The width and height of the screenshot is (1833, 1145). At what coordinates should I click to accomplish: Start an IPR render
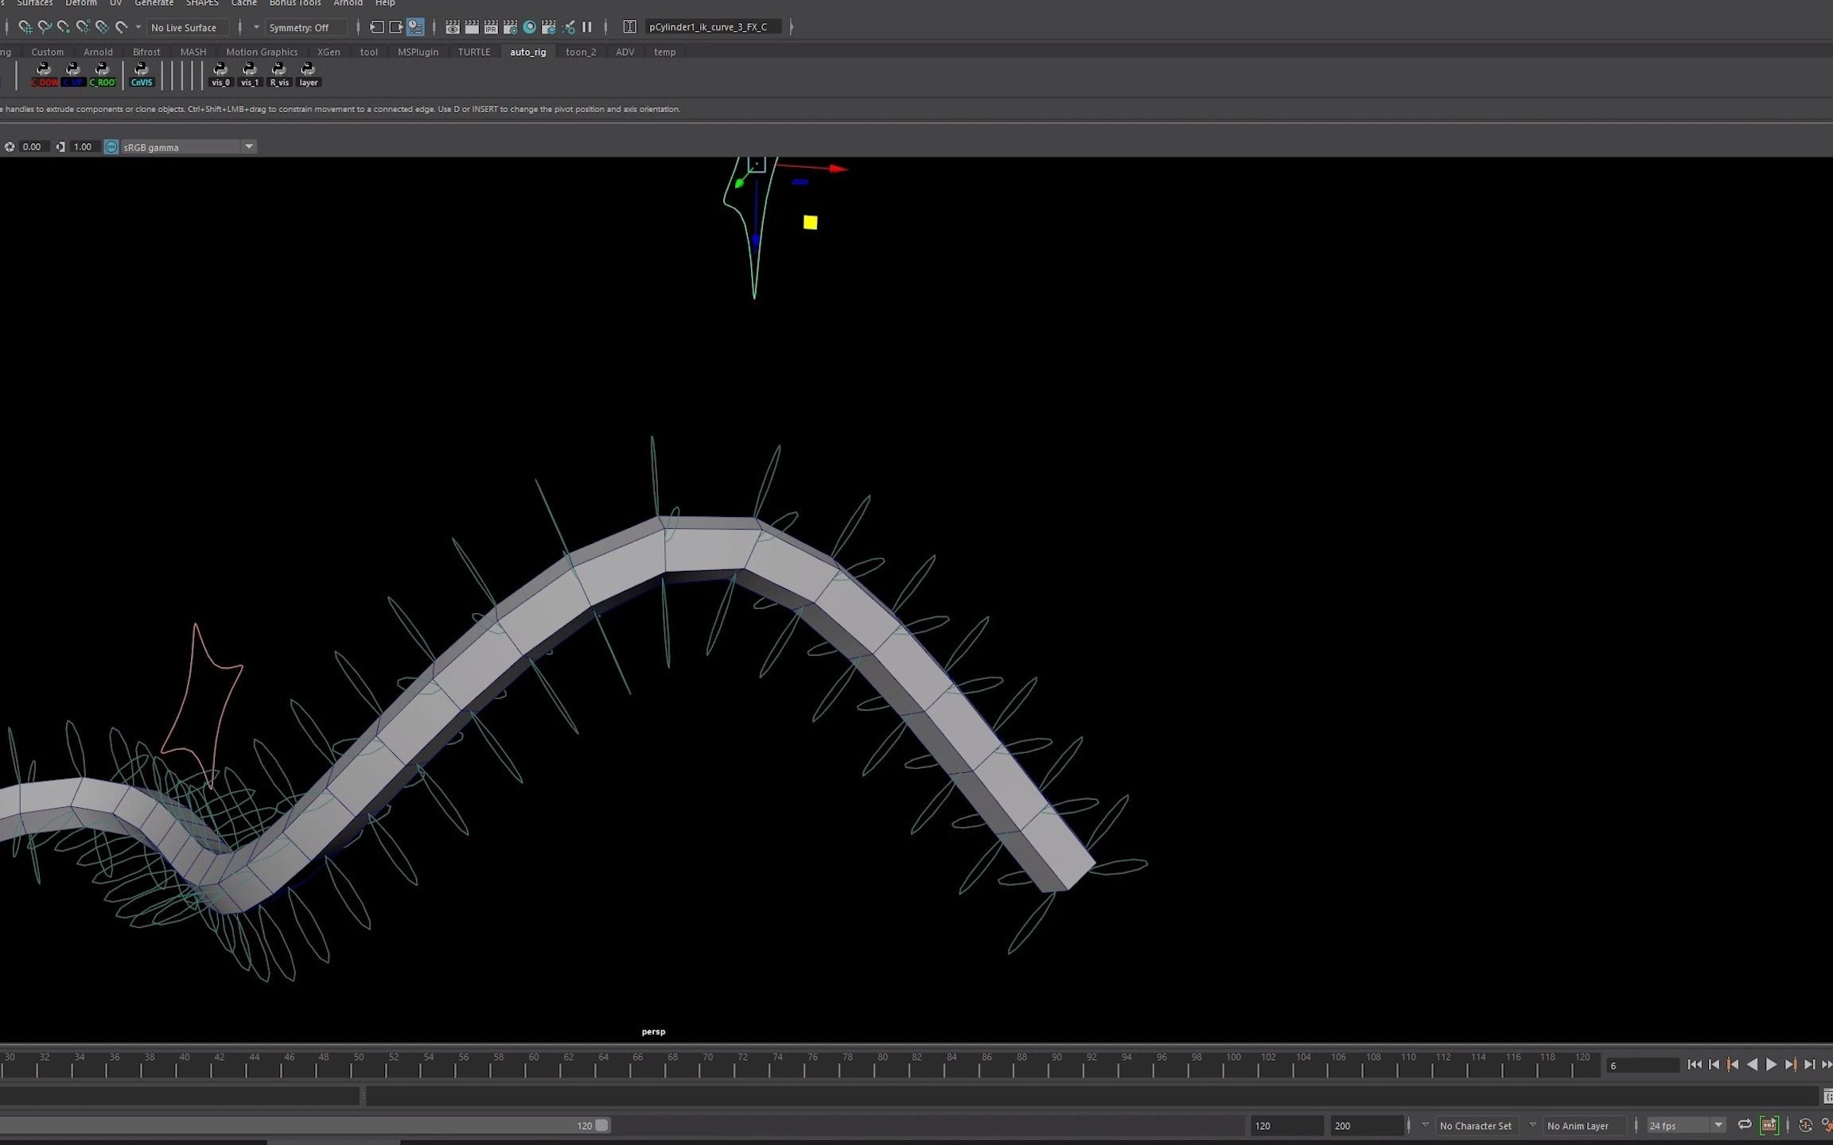[x=492, y=26]
